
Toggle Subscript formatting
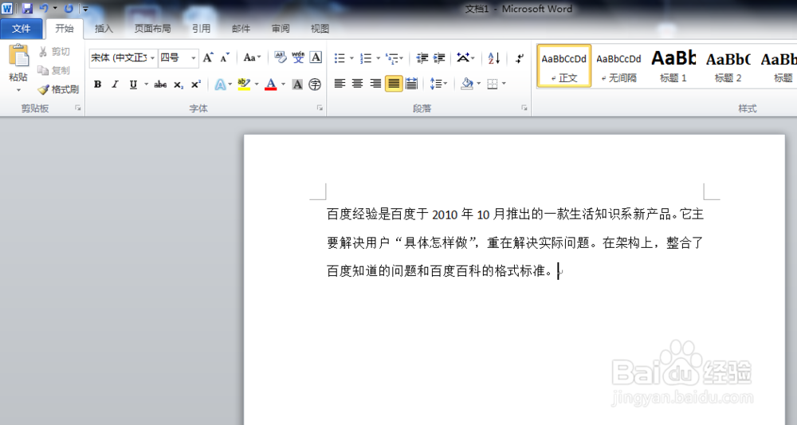(x=179, y=85)
